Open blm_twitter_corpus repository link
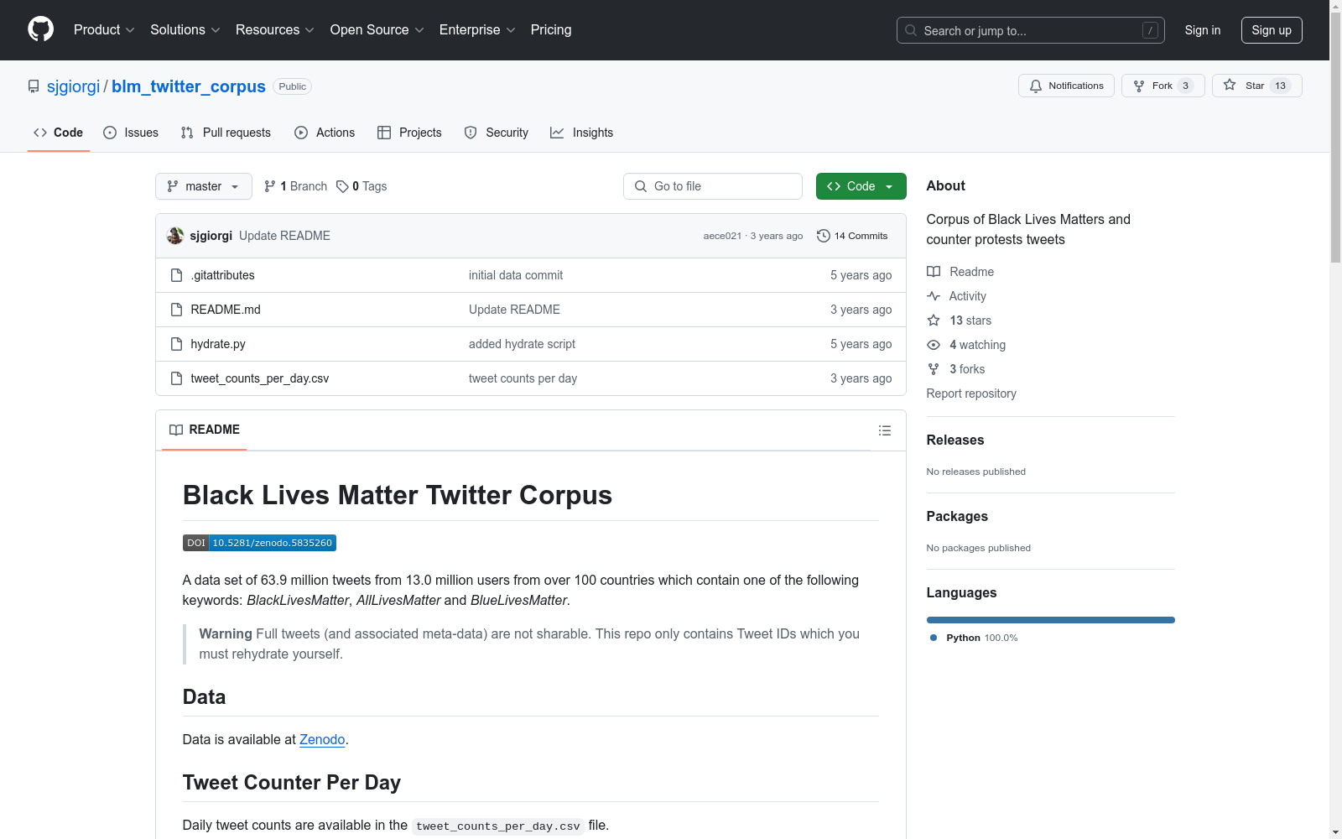This screenshot has height=839, width=1342. coord(189,86)
